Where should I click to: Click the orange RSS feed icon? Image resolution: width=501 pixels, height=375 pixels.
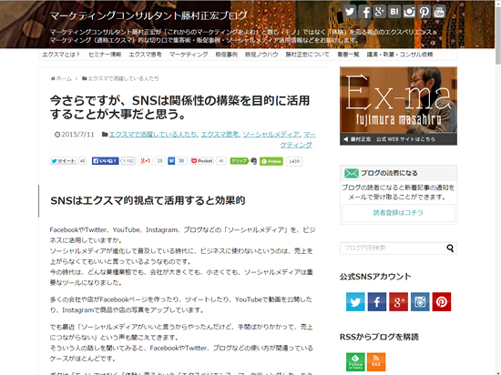(376, 362)
